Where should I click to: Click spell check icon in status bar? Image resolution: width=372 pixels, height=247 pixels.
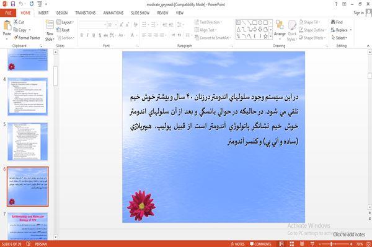coord(29,244)
